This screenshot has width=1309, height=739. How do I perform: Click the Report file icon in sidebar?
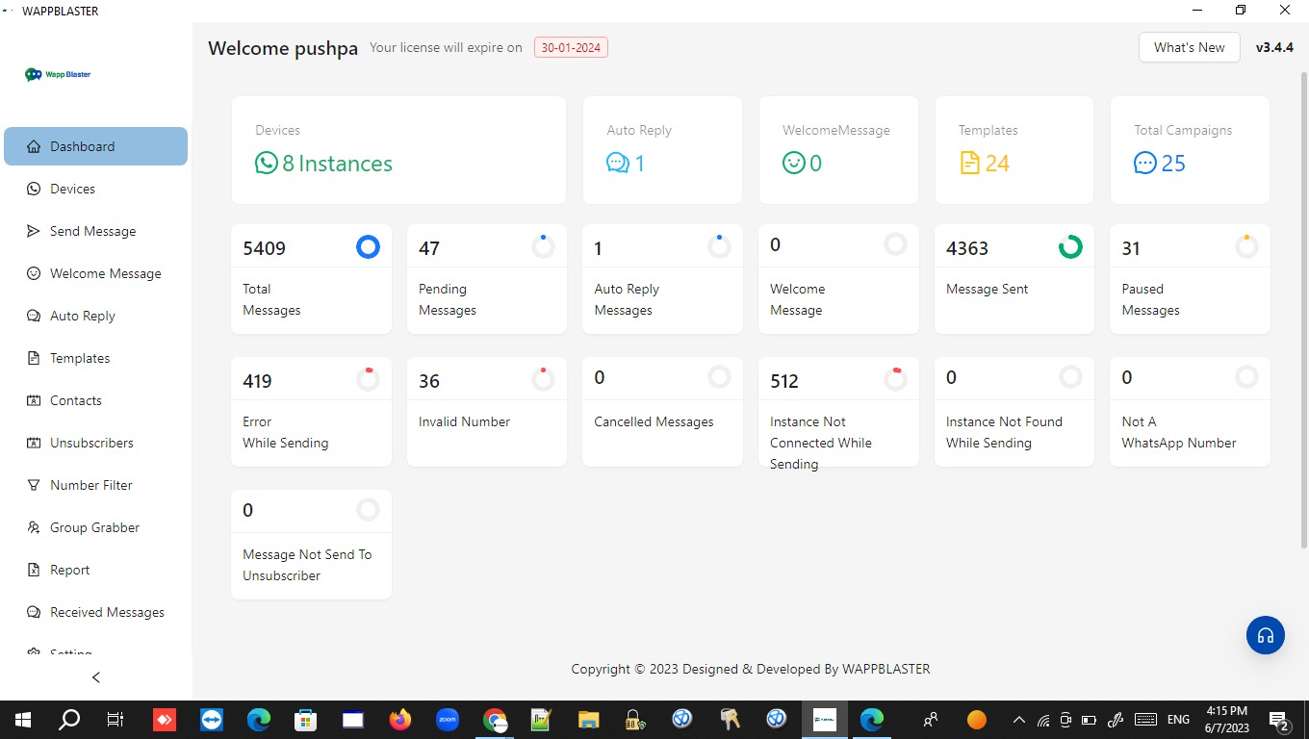tap(34, 570)
